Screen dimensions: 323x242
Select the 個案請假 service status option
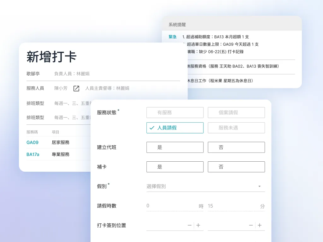(x=236, y=112)
